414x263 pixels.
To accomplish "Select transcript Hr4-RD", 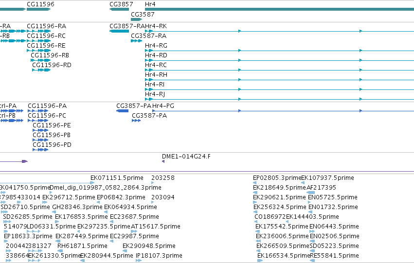I will [x=156, y=55].
